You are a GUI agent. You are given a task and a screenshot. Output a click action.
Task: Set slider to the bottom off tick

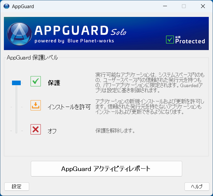click(x=16, y=131)
